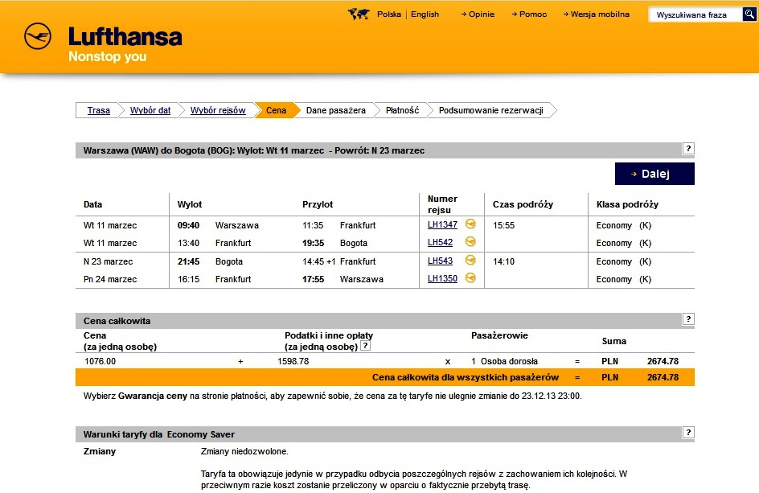This screenshot has height=493, width=759.
Task: Click the travel time 14:10
Action: [503, 261]
